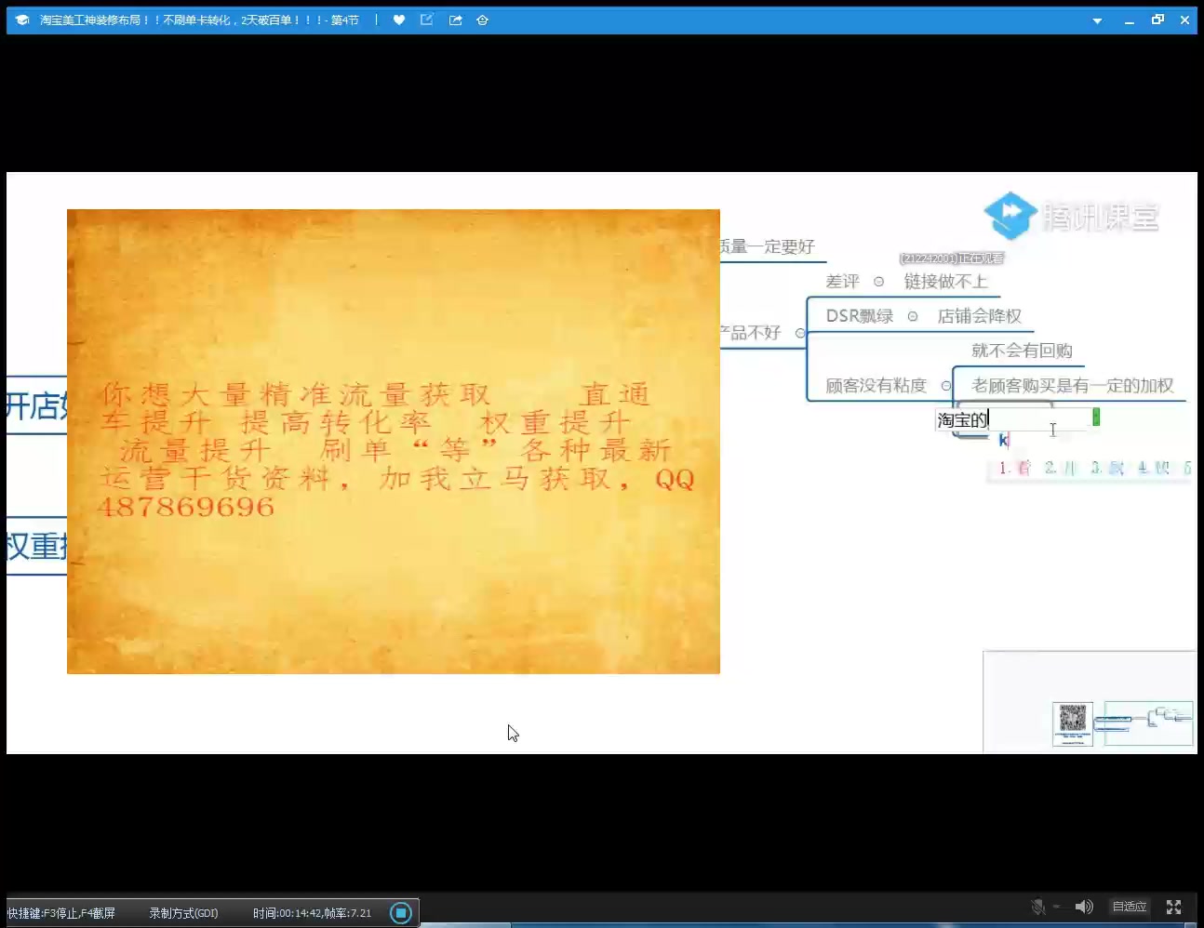Open the title bar dropdown arrow menu
Viewport: 1204px width, 928px height.
click(1097, 20)
